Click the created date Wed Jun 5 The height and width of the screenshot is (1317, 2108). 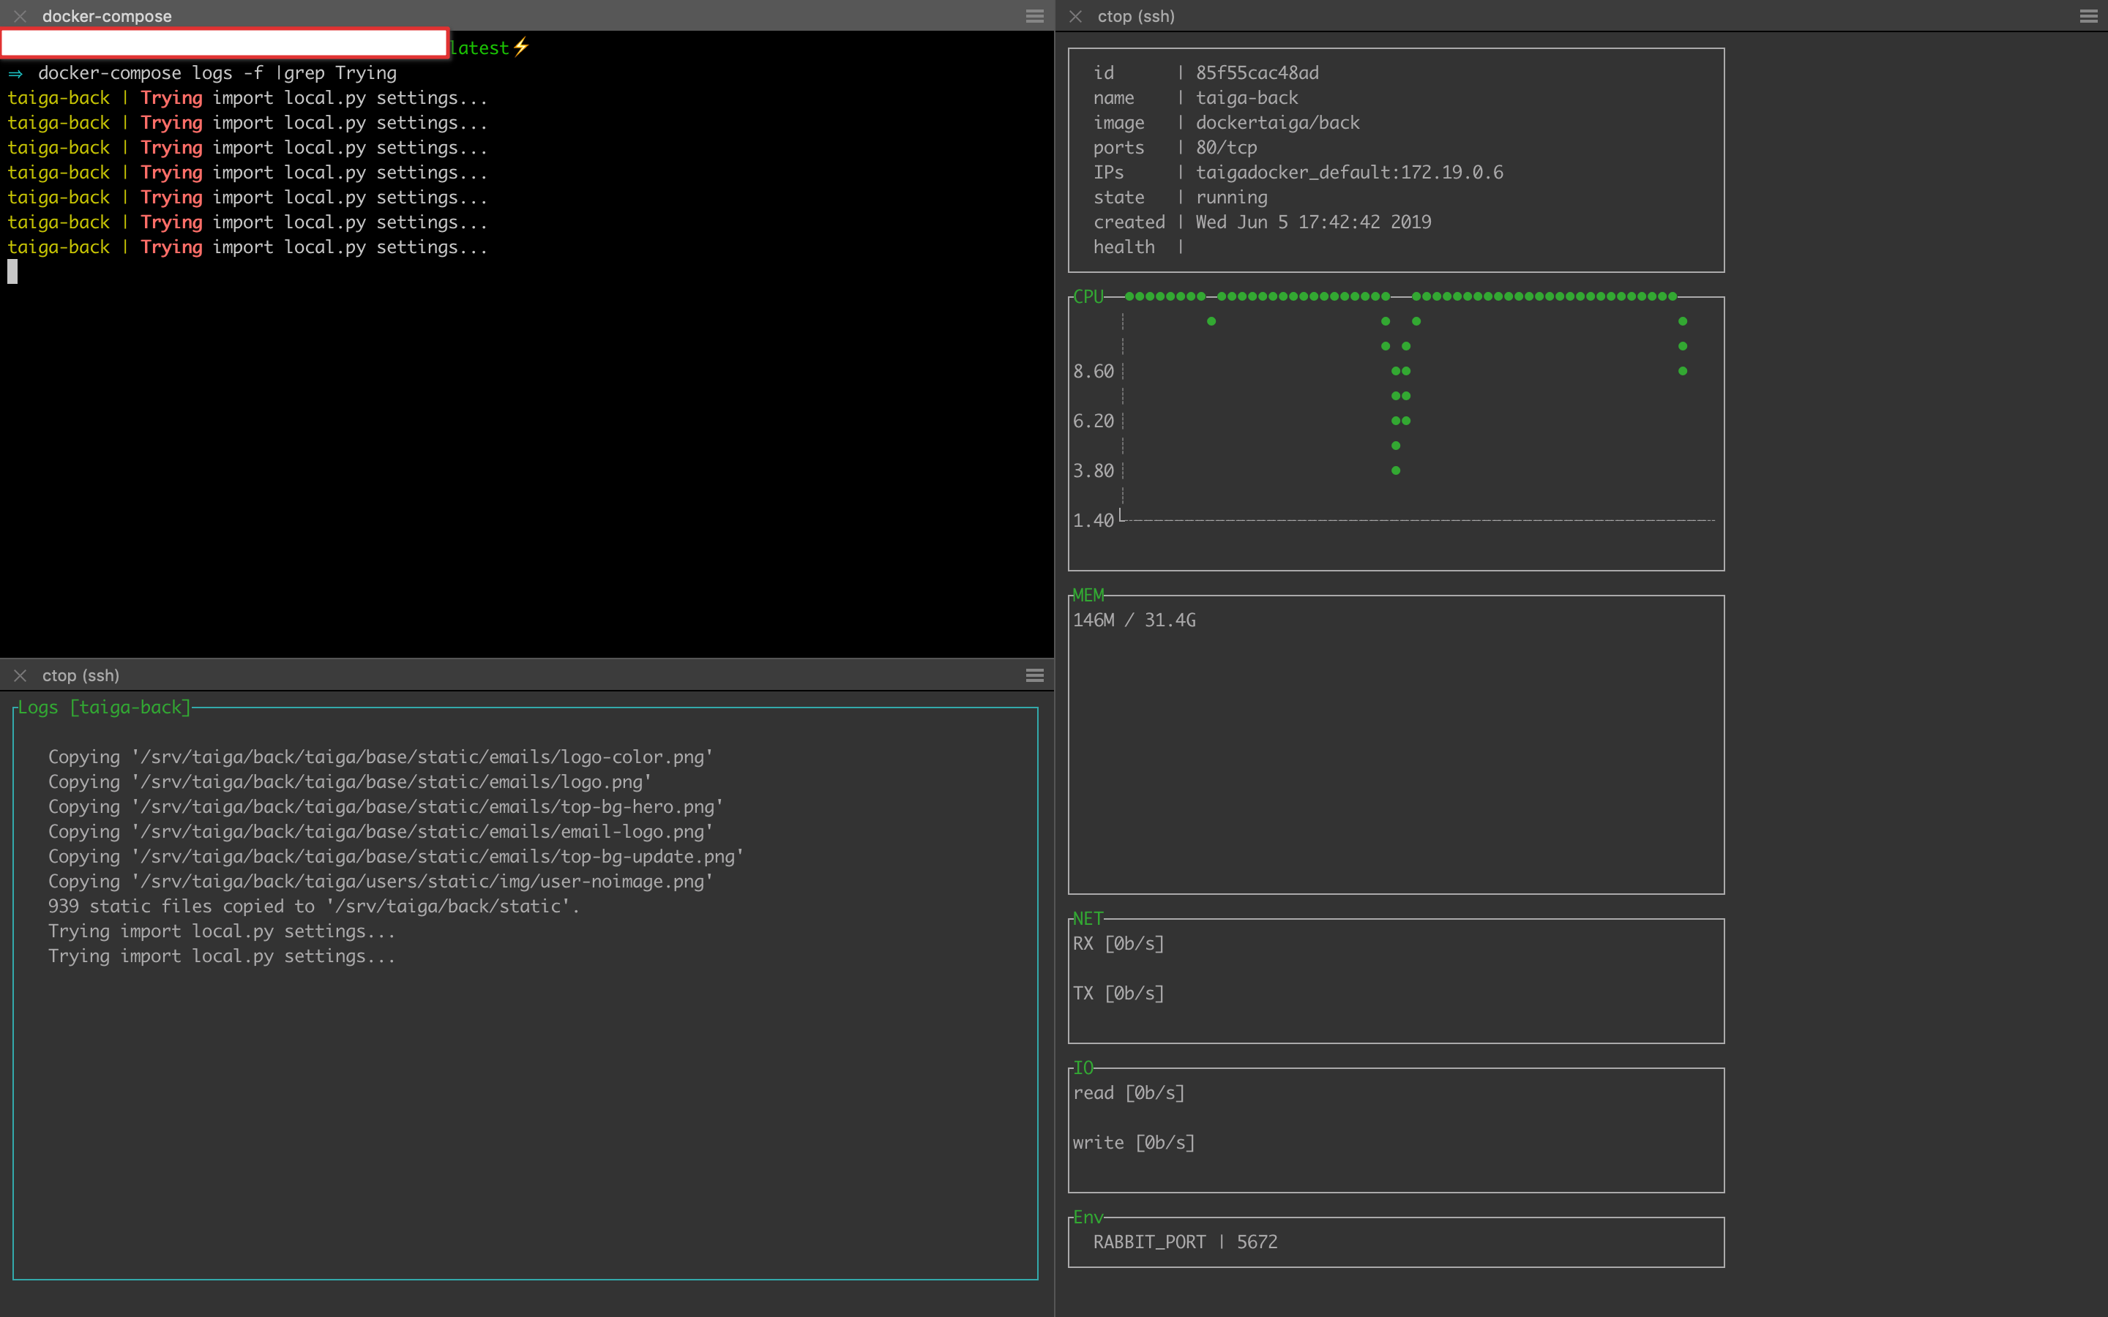[1312, 222]
